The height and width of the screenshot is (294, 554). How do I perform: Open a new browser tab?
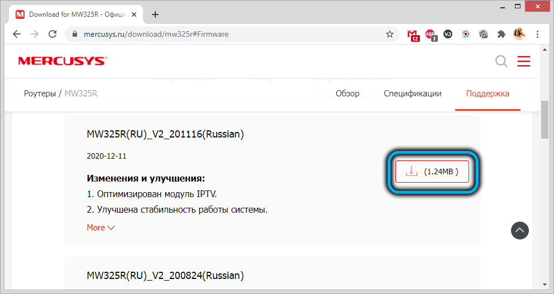click(x=155, y=14)
